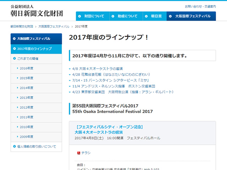Click circle icon beside sidebar 大阪国際フェスティバル
The image size is (227, 170).
[14, 39]
